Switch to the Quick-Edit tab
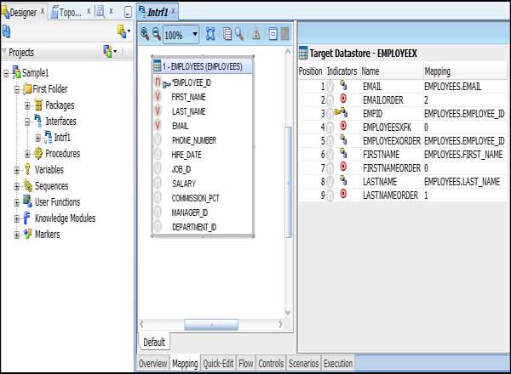 pyautogui.click(x=217, y=364)
